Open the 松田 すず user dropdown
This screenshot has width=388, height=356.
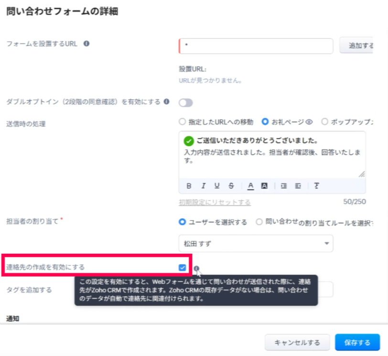coord(256,243)
